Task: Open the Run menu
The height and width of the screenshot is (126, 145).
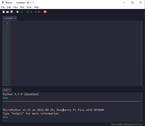Action: pyautogui.click(x=22, y=7)
